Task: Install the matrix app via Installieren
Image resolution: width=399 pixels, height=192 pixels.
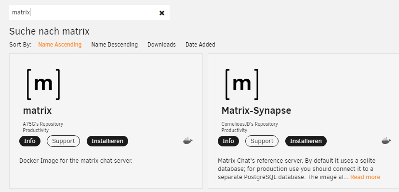Action: [x=107, y=141]
